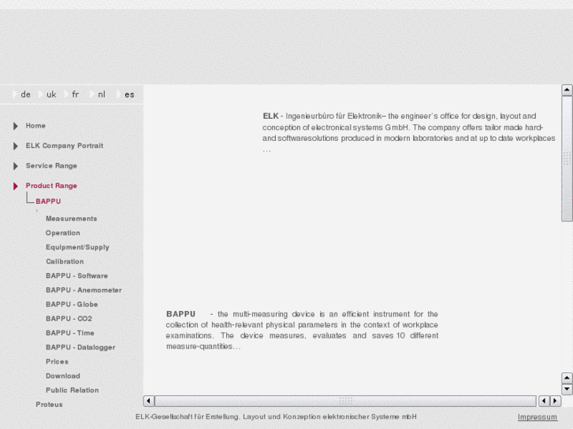Open the Operation subpage
The height and width of the screenshot is (429, 573).
63,233
